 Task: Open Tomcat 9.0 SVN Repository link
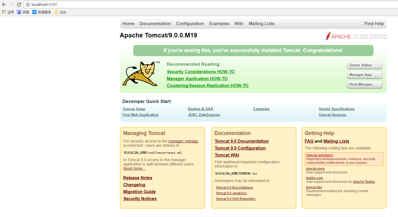pos(236,199)
